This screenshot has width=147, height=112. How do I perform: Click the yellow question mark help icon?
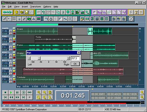(x=141, y=12)
